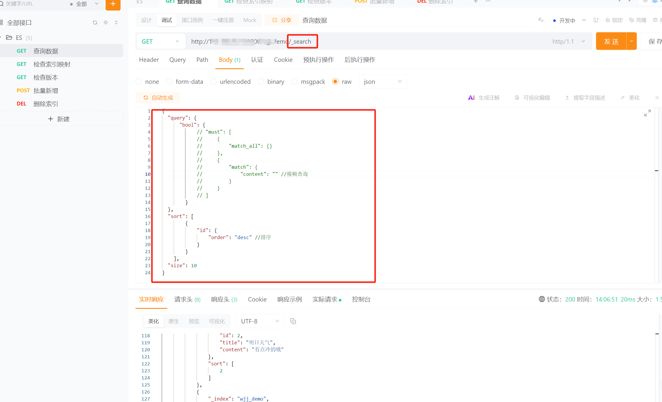This screenshot has width=662, height=402.
Task: Click the visual edit (可视化编辑) icon
Action: click(x=517, y=98)
